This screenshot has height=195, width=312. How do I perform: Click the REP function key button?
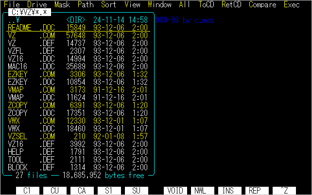(x=257, y=191)
